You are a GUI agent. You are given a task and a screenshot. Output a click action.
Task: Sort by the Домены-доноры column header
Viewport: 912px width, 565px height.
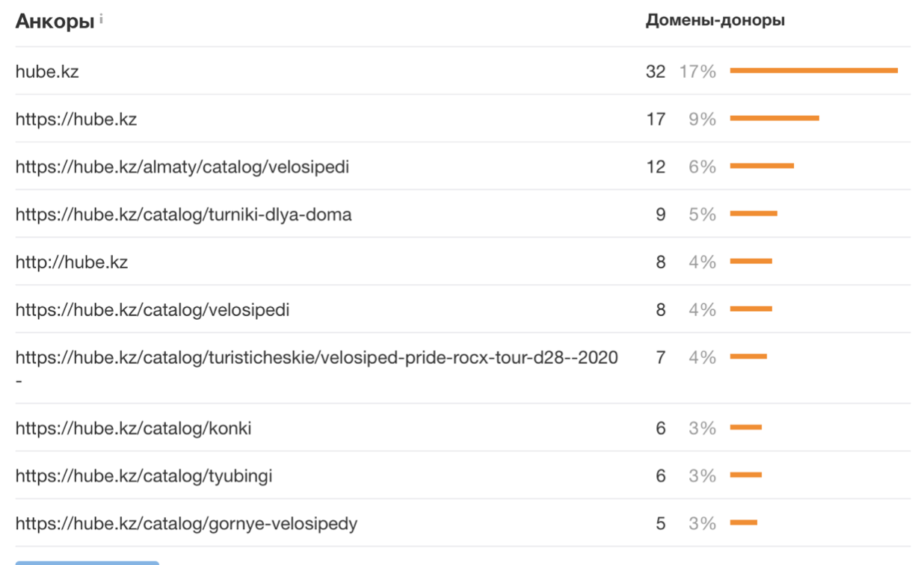pyautogui.click(x=714, y=20)
